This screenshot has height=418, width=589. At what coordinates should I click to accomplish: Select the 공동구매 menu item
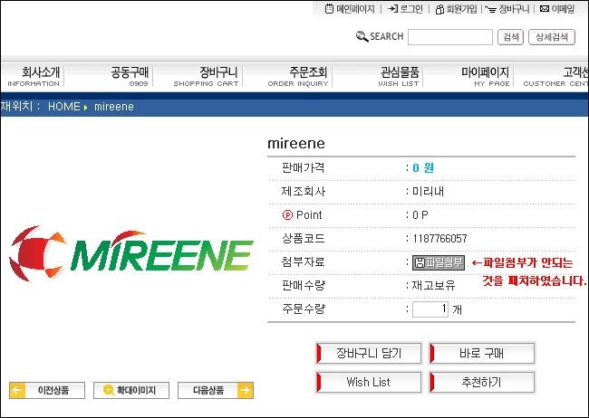tap(130, 76)
